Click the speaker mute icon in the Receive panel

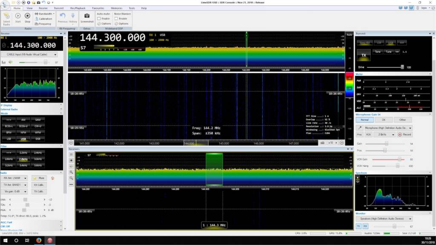pos(11,62)
